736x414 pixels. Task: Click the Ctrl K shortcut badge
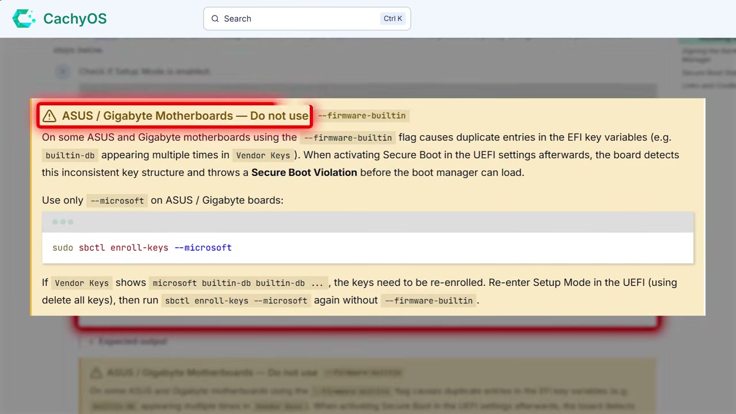click(393, 18)
